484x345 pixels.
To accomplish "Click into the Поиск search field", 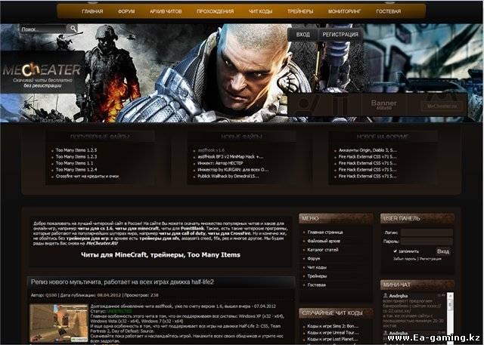I will pyautogui.click(x=42, y=29).
